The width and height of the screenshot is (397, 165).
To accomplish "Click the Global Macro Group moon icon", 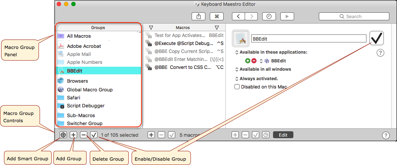I will (61, 90).
